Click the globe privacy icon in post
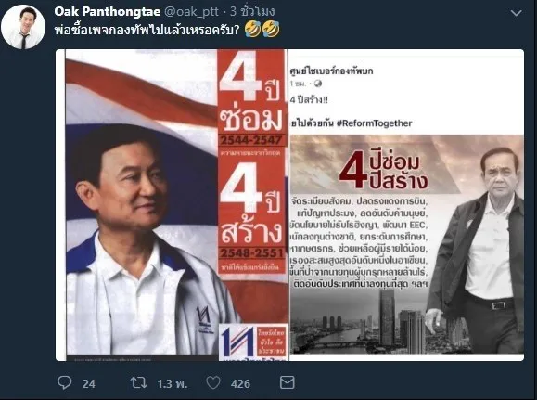The image size is (537, 400). (318, 84)
